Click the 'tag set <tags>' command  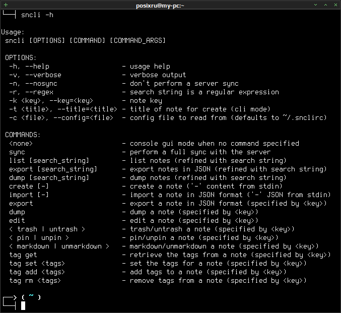pyautogui.click(x=37, y=264)
